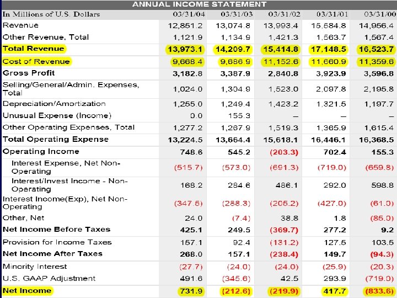Screen dimensions: 397x298
Task: Click 'In Millions of U.S. Dollars' label
Action: click(51, 14)
